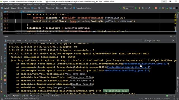Click the Search Everywhere magnifier icon
This screenshot has width=179, height=100.
click(x=174, y=8)
